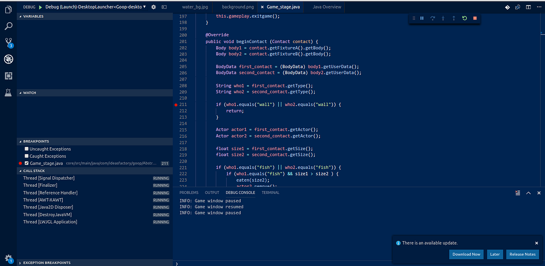Click the Download Now update button
The width and height of the screenshot is (545, 266).
coord(466,254)
